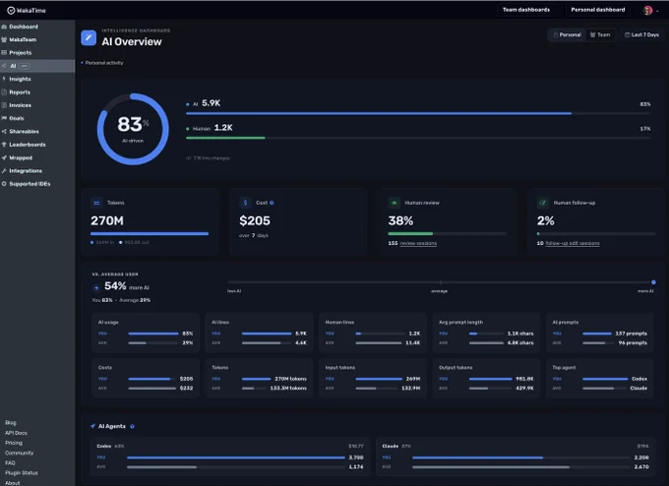
Task: Click the Input tokens card title
Action: point(340,367)
